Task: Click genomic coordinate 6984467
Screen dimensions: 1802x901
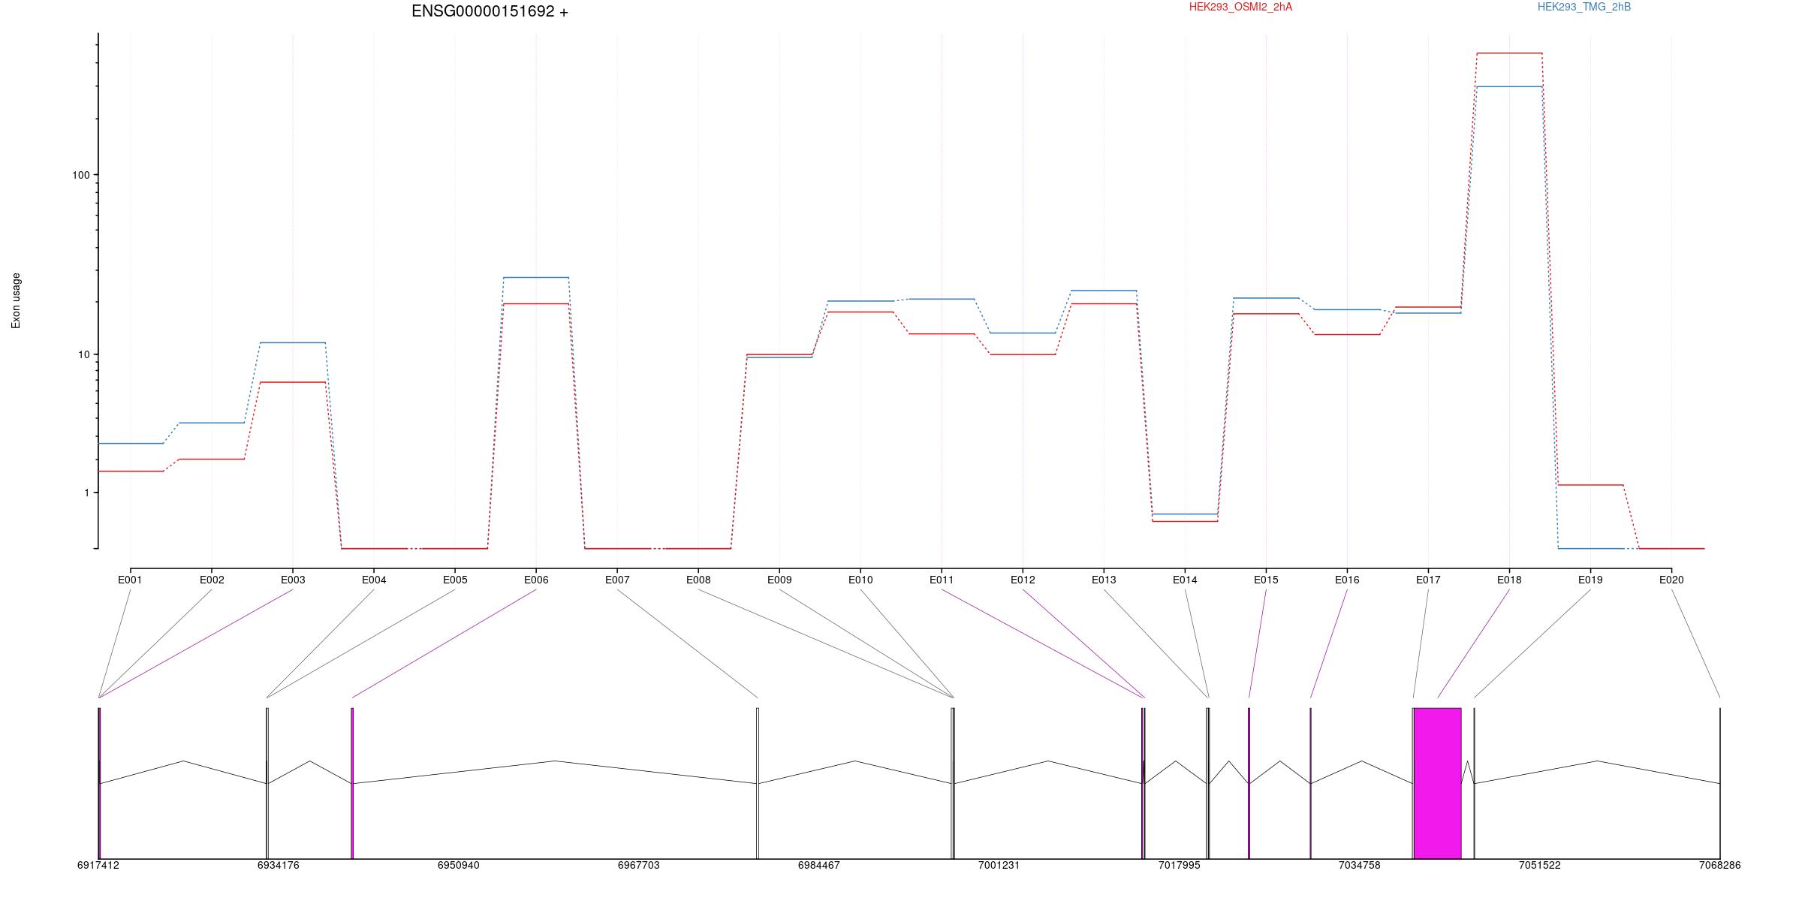Action: click(x=819, y=866)
